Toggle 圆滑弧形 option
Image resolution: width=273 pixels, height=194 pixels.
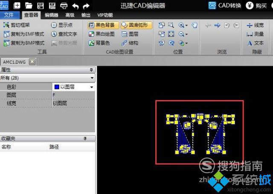click(x=136, y=25)
